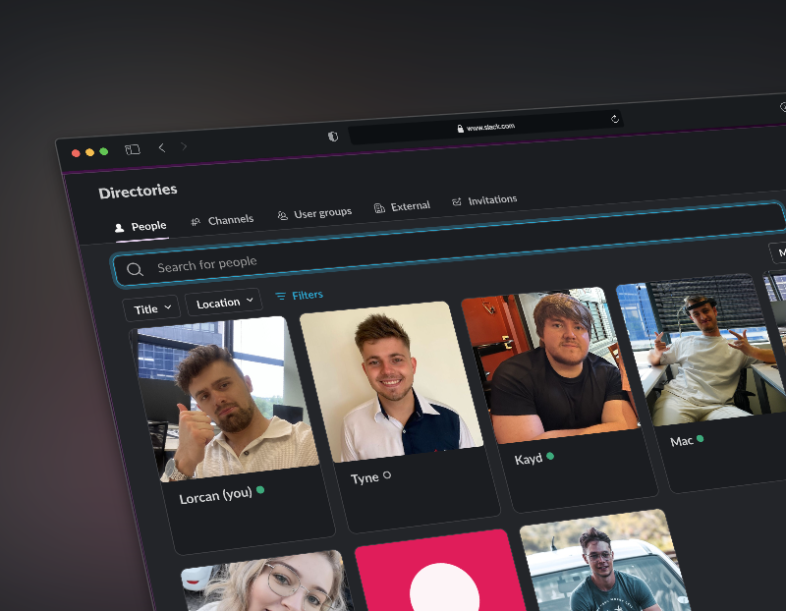Click the Mac name label
Viewport: 786px width, 611px height.
pyautogui.click(x=681, y=441)
